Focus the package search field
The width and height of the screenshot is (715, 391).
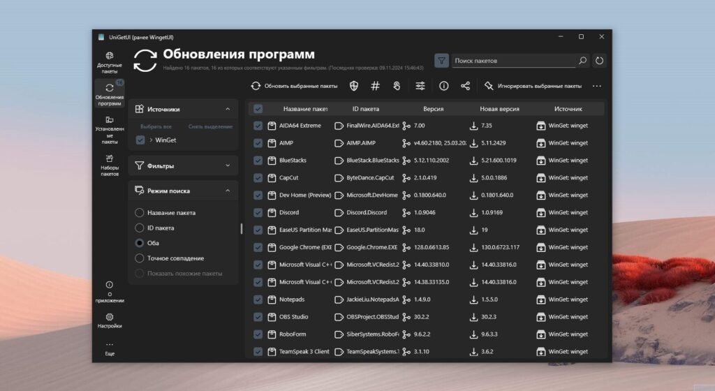[x=514, y=61]
